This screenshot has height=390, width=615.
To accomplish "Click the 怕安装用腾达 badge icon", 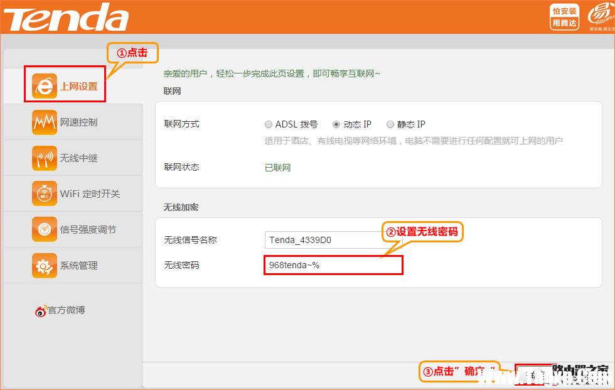I will pos(564,17).
